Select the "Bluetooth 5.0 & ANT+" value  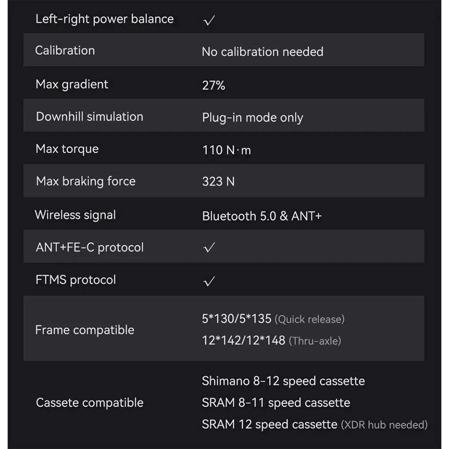tap(262, 216)
